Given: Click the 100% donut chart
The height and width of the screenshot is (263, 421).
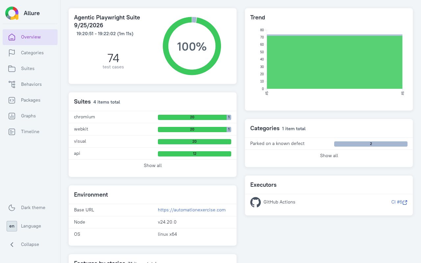Looking at the screenshot, I should [192, 46].
